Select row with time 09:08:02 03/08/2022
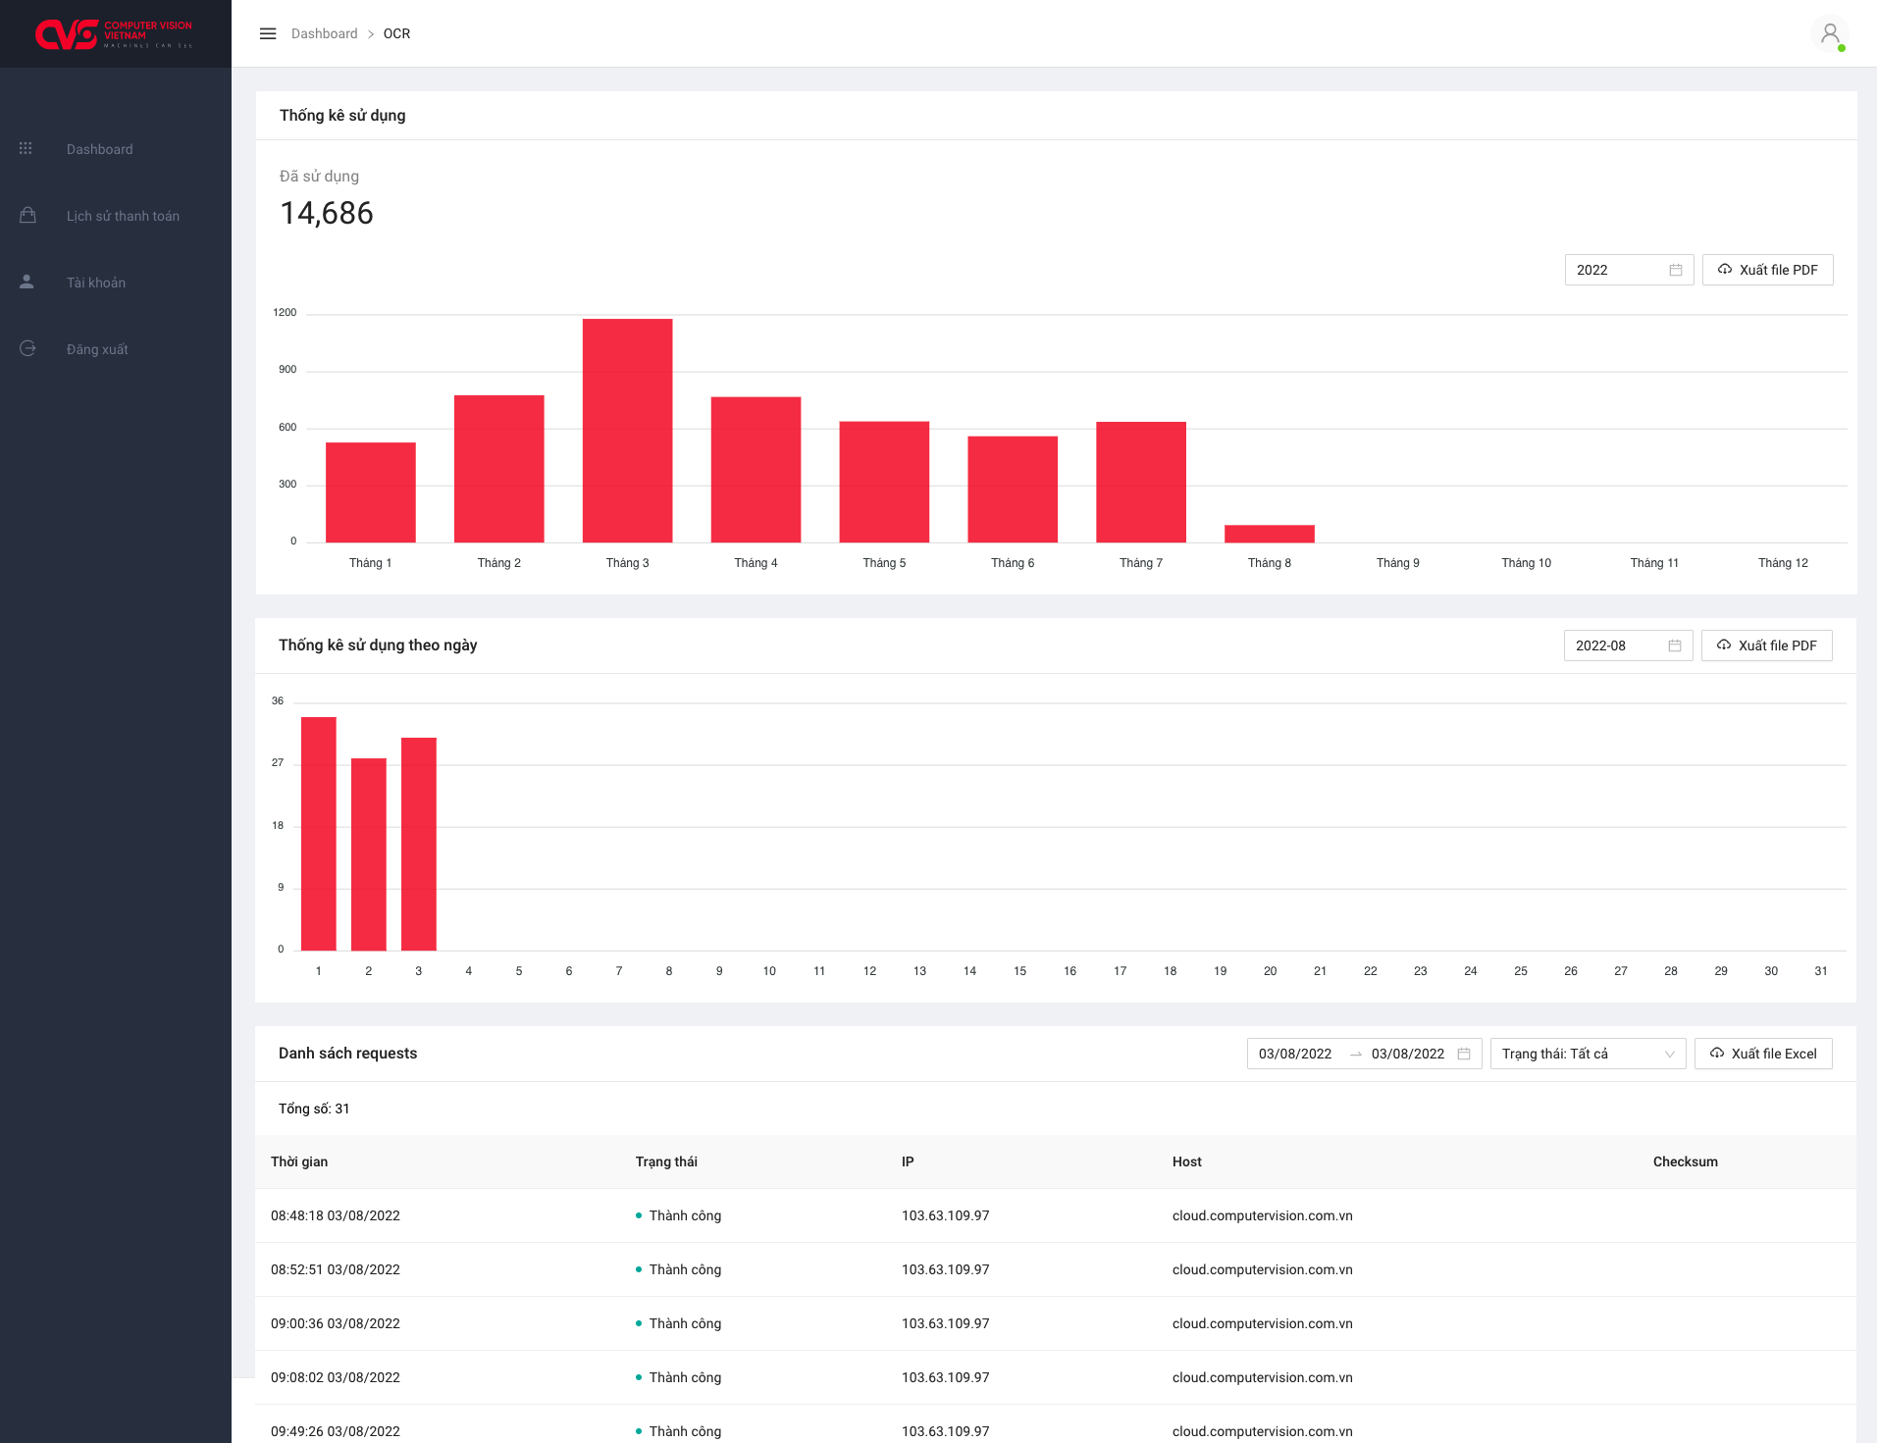Image resolution: width=1877 pixels, height=1443 pixels. point(1056,1377)
